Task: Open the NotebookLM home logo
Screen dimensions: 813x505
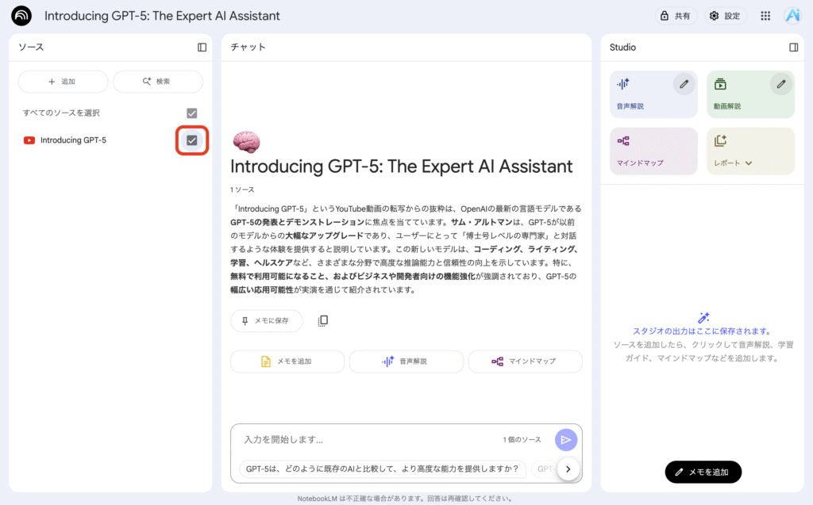Action: [21, 16]
